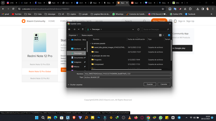
Task: Select OneDrive in the navigation pane
Action: 78,40
